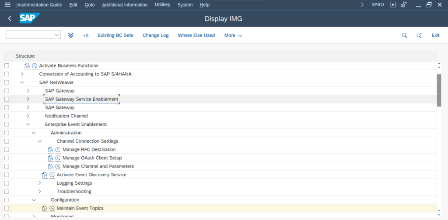The width and height of the screenshot is (448, 220).
Task: Run activity clock icon for Manage RFC Destination
Action: [58, 150]
